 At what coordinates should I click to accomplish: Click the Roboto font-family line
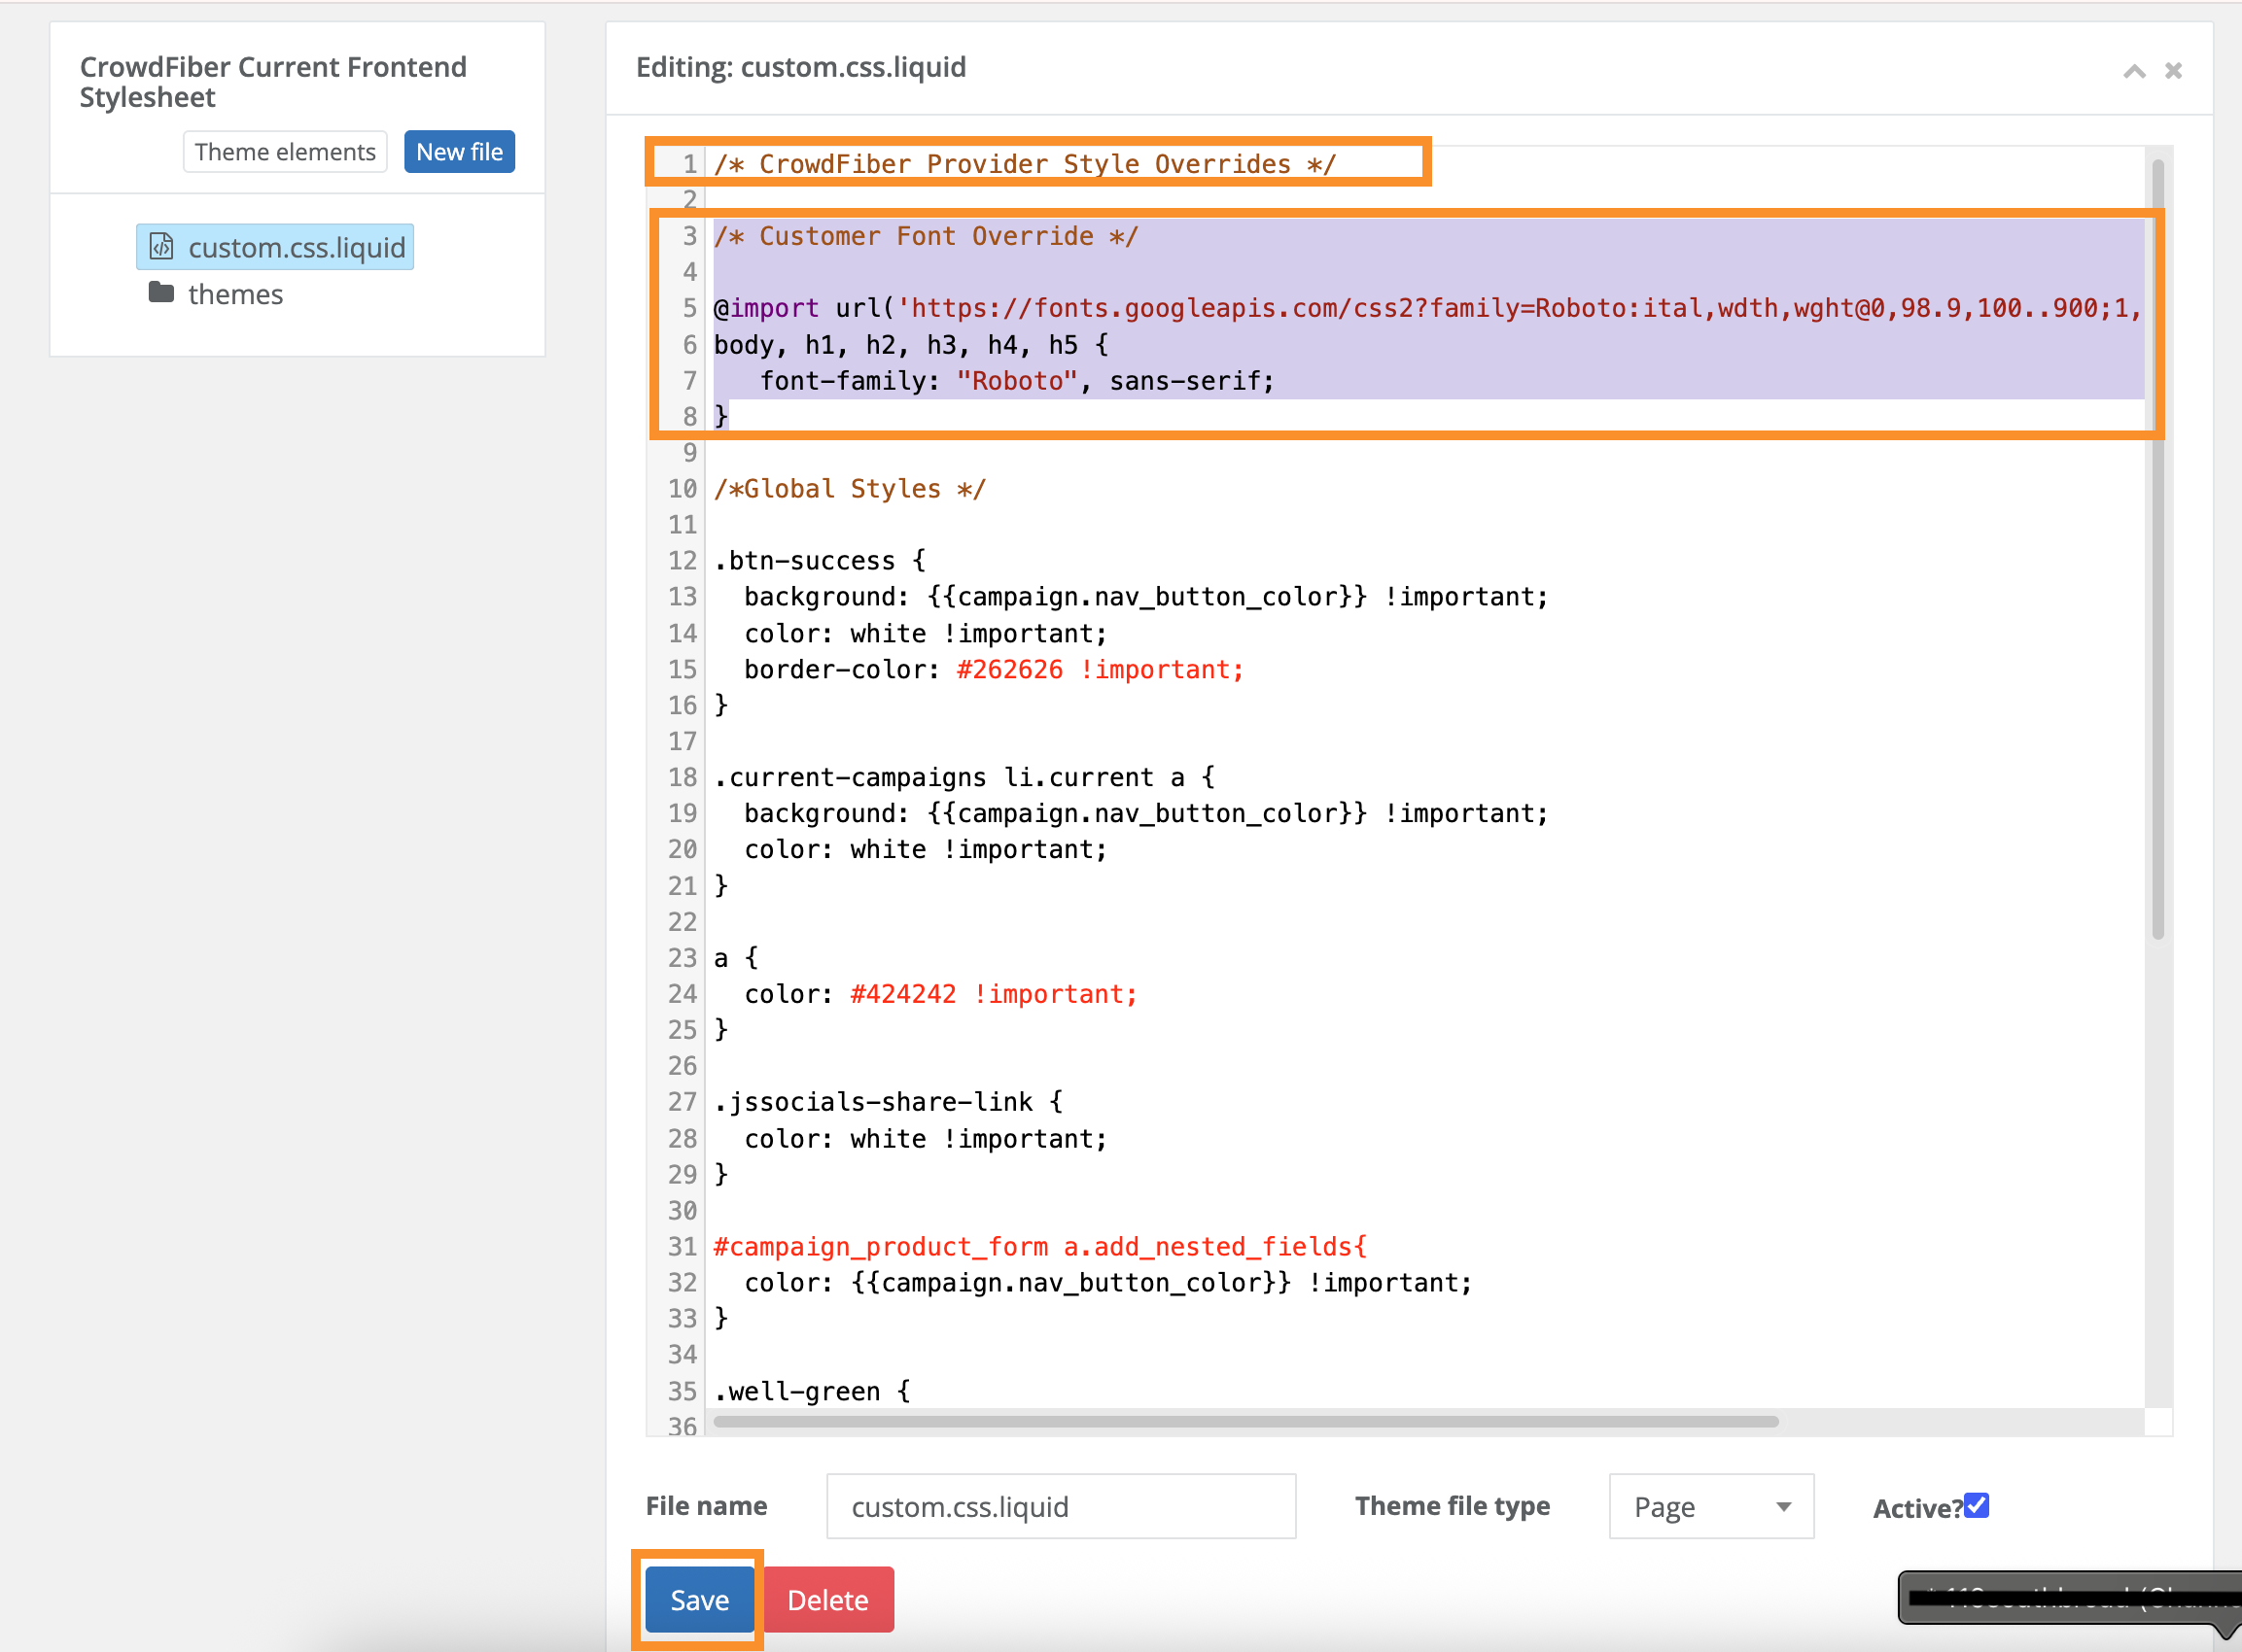(x=1015, y=381)
